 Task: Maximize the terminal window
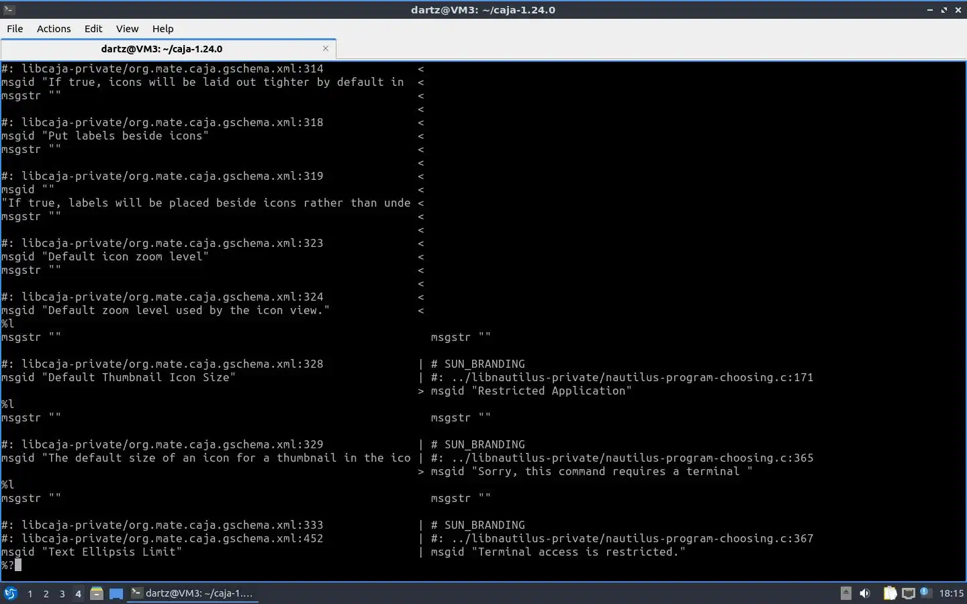944,9
